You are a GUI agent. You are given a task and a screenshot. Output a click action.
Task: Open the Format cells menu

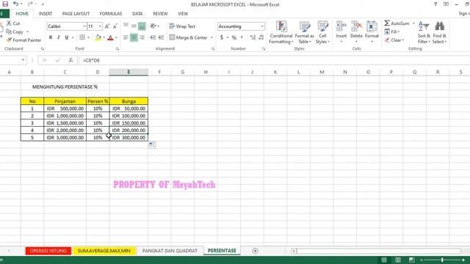372,32
